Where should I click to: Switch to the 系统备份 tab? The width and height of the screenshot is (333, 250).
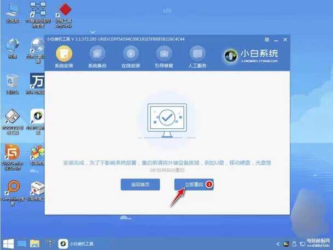[97, 57]
